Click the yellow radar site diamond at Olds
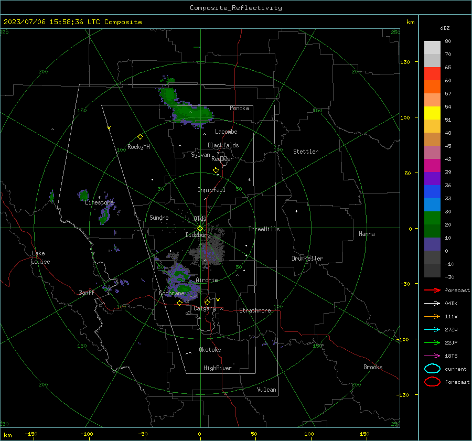This screenshot has width=472, height=441. pos(200,229)
